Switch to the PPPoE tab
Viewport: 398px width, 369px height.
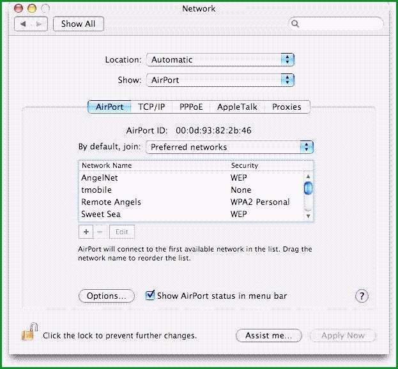pyautogui.click(x=191, y=107)
